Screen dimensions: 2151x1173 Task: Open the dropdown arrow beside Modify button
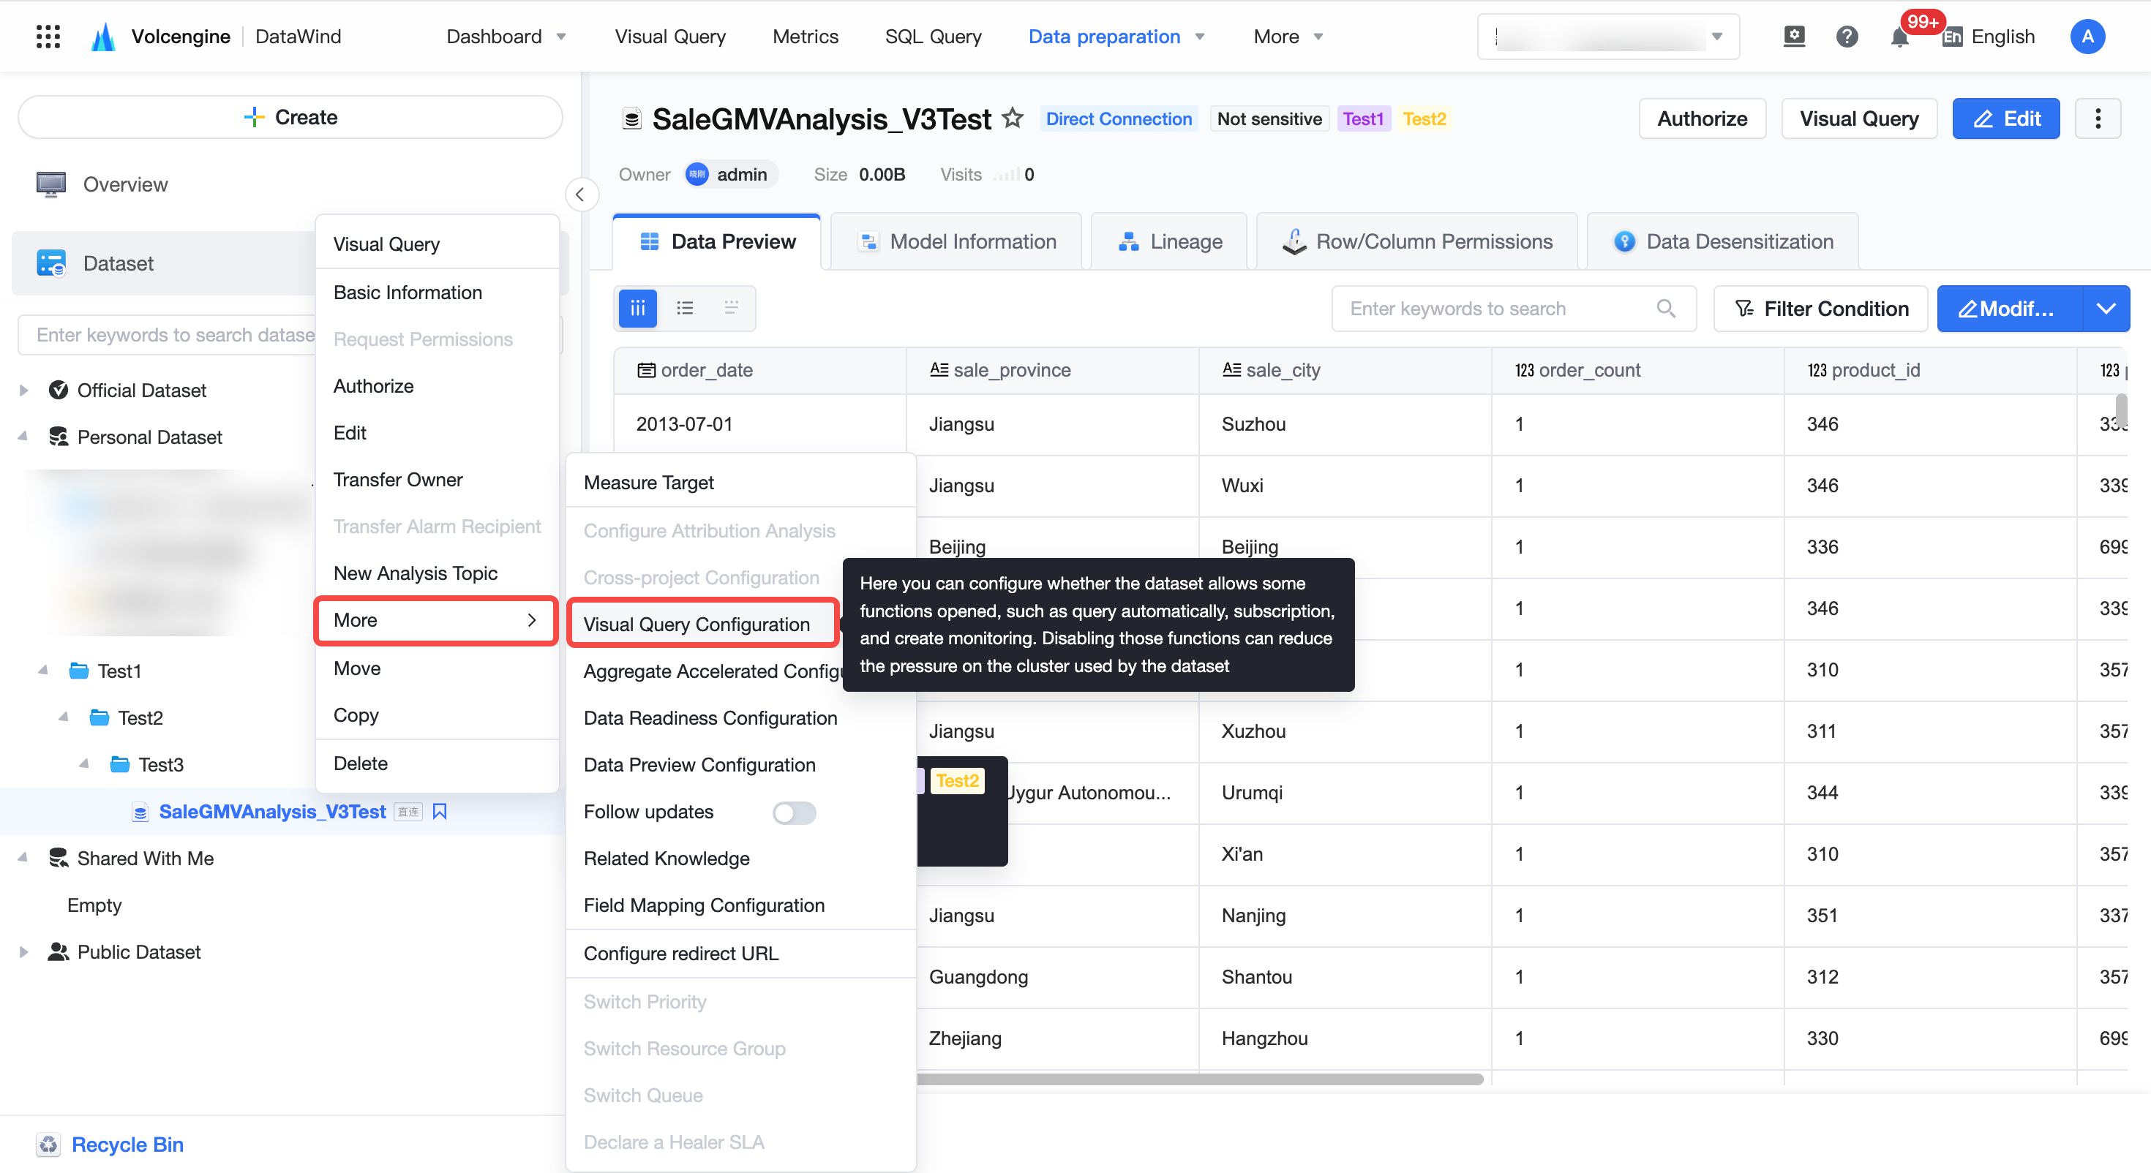(x=2105, y=308)
